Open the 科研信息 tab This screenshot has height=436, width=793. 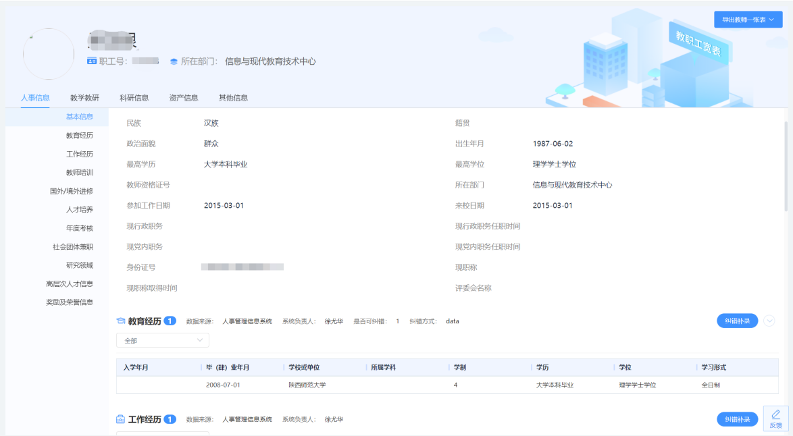[x=134, y=98]
